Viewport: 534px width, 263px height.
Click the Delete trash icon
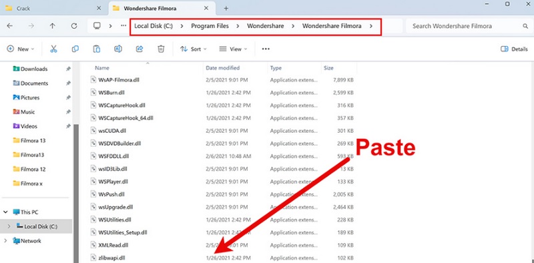(161, 49)
